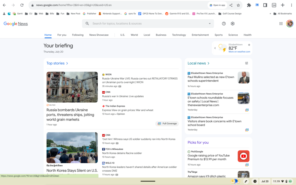Open the browser tab count button
This screenshot has width=296, height=185.
pos(274,5)
